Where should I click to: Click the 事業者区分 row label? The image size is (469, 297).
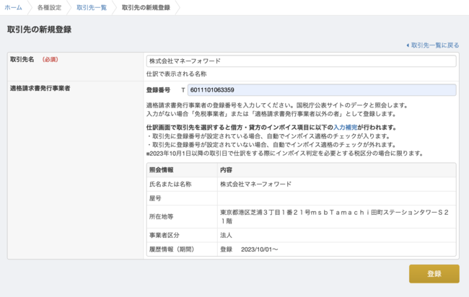[x=165, y=235]
